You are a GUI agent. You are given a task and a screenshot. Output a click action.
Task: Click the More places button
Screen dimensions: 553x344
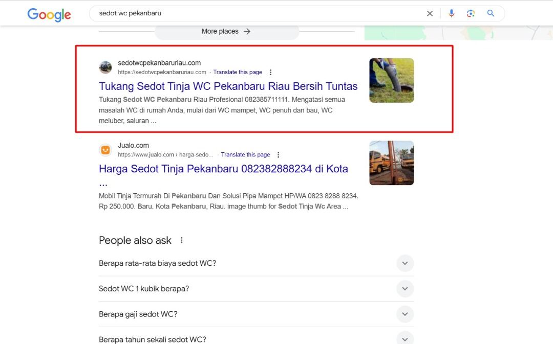226,32
